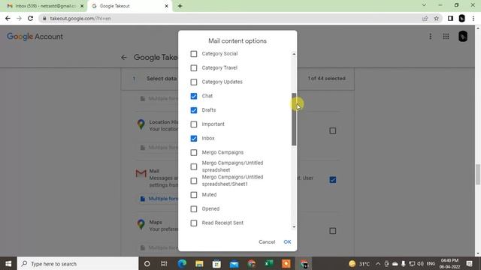Click the Gmail Mail icon
This screenshot has height=270, width=481.
point(141,173)
